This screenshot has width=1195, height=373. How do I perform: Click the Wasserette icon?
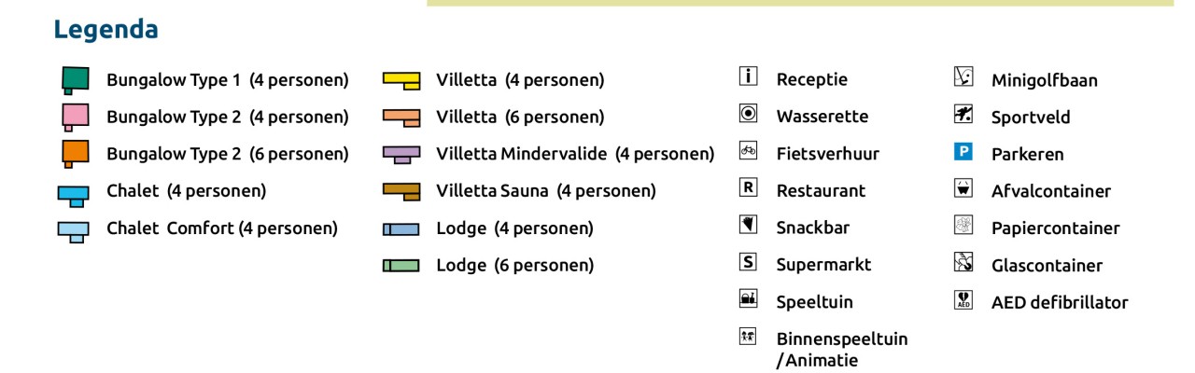(748, 114)
